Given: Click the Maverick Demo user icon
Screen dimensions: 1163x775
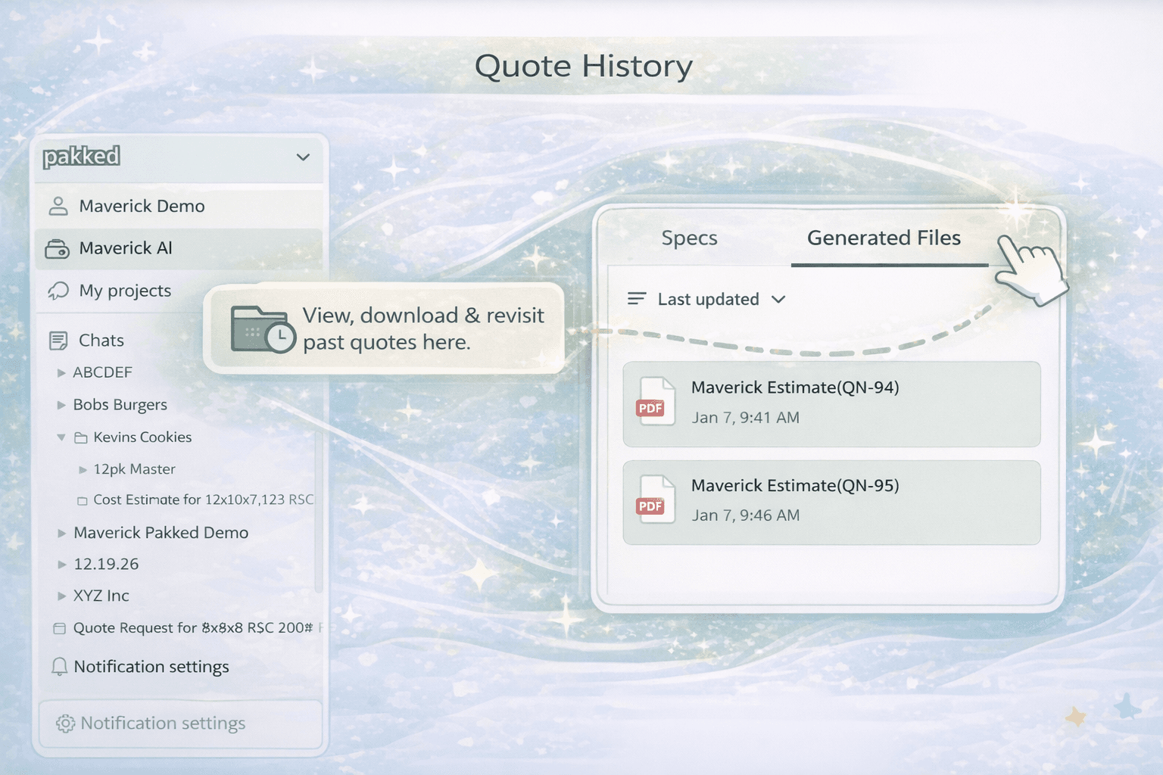Looking at the screenshot, I should tap(58, 206).
